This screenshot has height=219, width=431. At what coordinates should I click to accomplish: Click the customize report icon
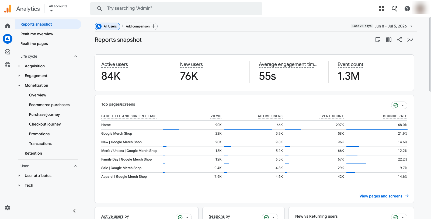click(x=378, y=40)
